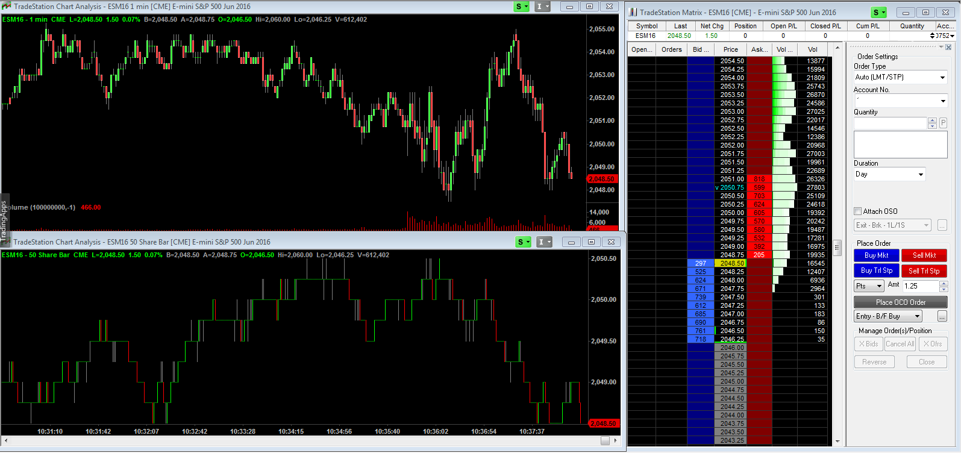The image size is (961, 453).
Task: Click the Cum P/L column header
Action: pos(868,26)
